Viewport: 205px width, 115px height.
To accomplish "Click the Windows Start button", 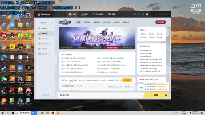I will 2,113.
